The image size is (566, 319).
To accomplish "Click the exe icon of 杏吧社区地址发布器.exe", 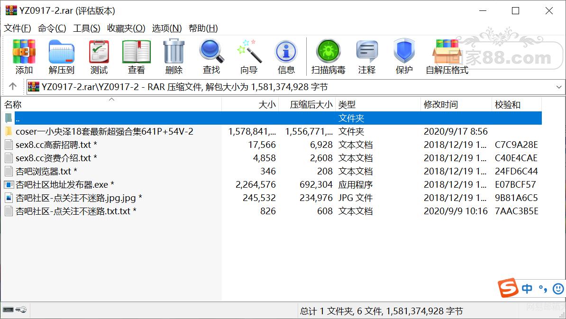I will click(9, 185).
